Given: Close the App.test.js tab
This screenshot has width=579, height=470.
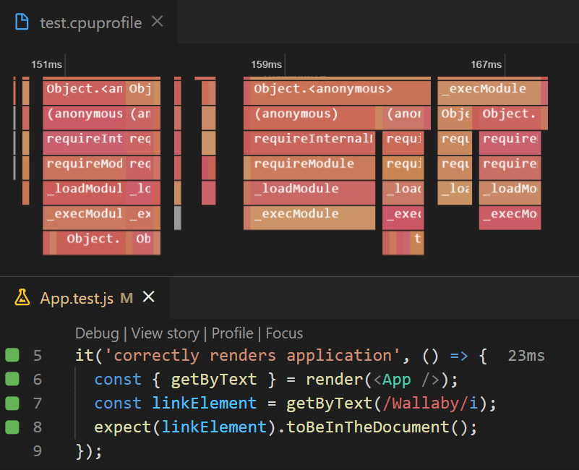Looking at the screenshot, I should (x=148, y=296).
